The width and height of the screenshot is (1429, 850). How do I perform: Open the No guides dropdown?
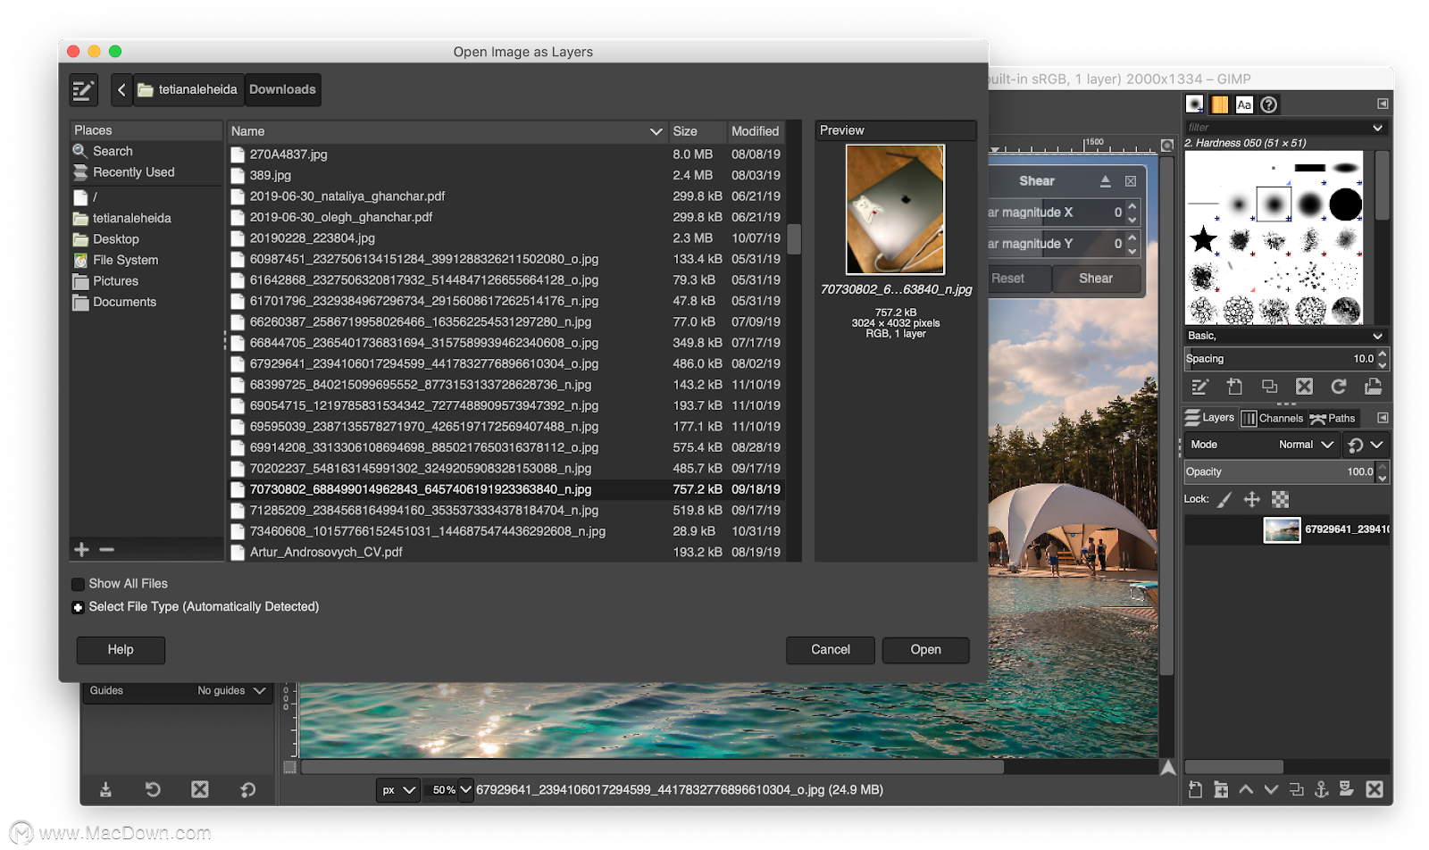231,691
